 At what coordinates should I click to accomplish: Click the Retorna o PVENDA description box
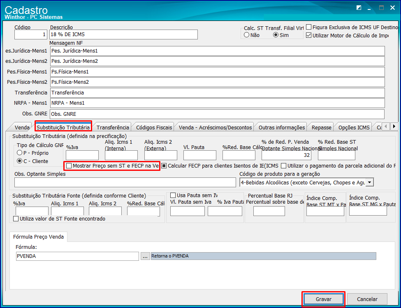tap(263, 256)
